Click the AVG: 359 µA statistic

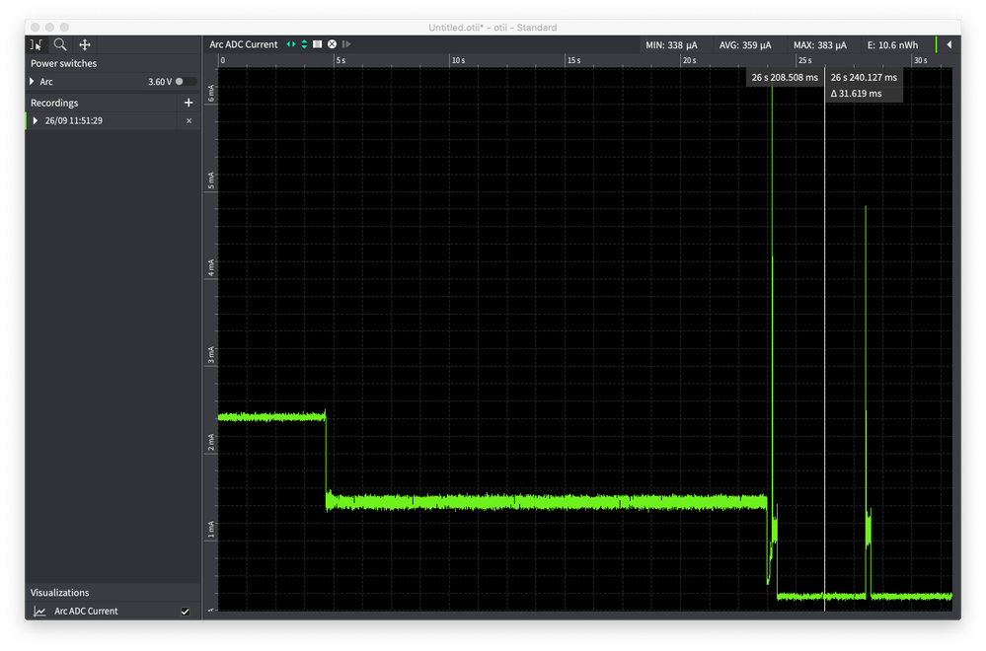745,45
